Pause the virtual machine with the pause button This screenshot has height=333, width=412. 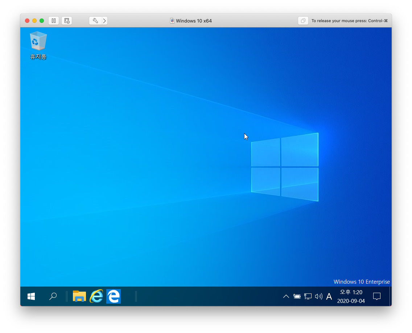tap(54, 21)
